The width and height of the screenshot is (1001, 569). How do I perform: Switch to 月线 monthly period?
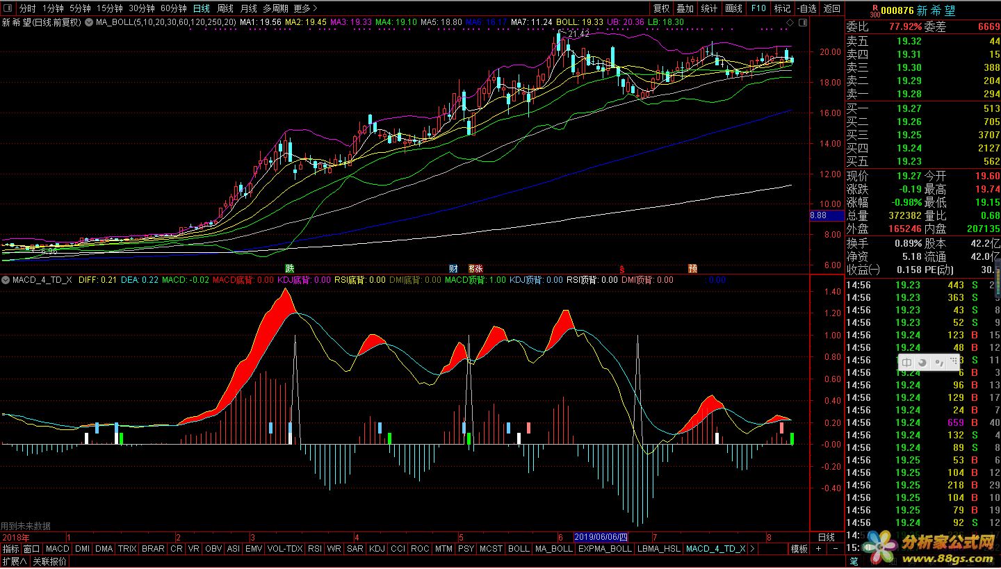[248, 8]
